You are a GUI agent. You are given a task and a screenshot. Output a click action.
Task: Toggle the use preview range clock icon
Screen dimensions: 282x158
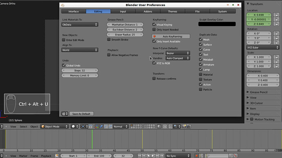tap(57, 156)
